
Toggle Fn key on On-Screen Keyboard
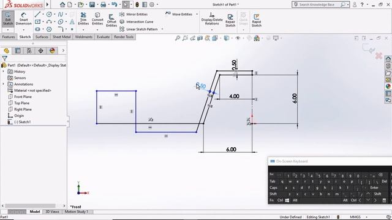coord(271,200)
